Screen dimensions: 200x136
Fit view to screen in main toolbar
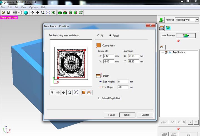tap(48, 12)
